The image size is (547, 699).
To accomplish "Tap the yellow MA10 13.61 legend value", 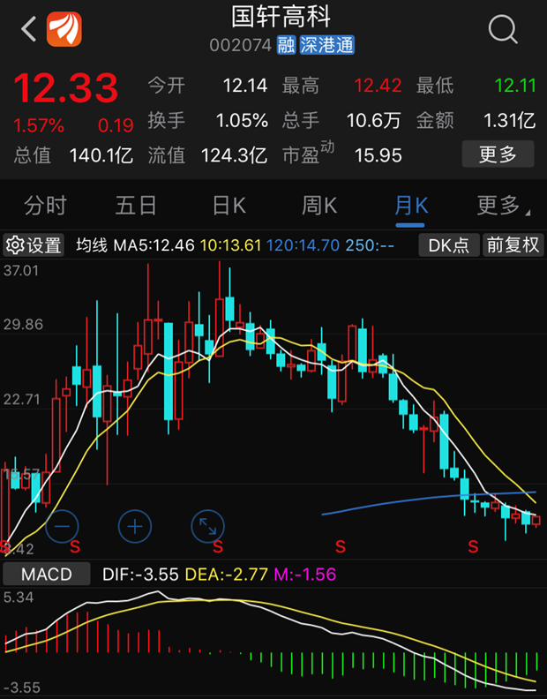I will (231, 245).
